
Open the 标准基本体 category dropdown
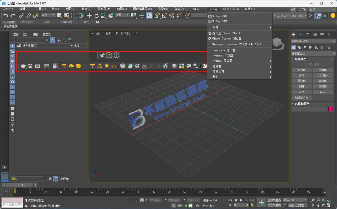coord(313,54)
